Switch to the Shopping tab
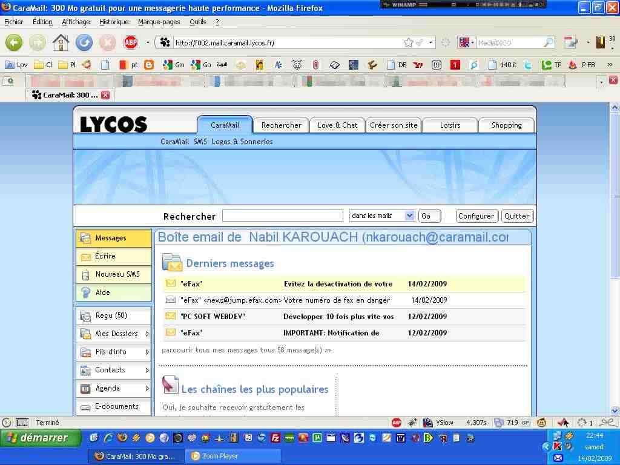 pyautogui.click(x=506, y=125)
